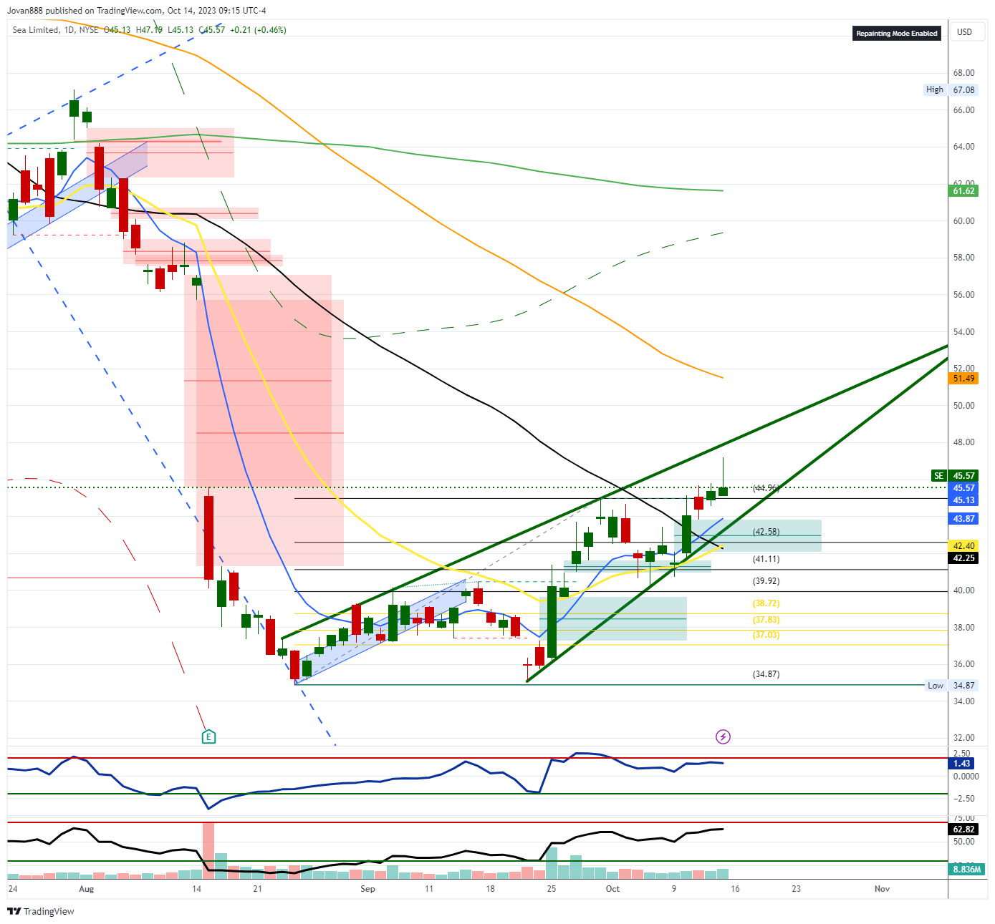Image resolution: width=995 pixels, height=924 pixels.
Task: Click the low value L45.13 in header
Action: point(181,30)
